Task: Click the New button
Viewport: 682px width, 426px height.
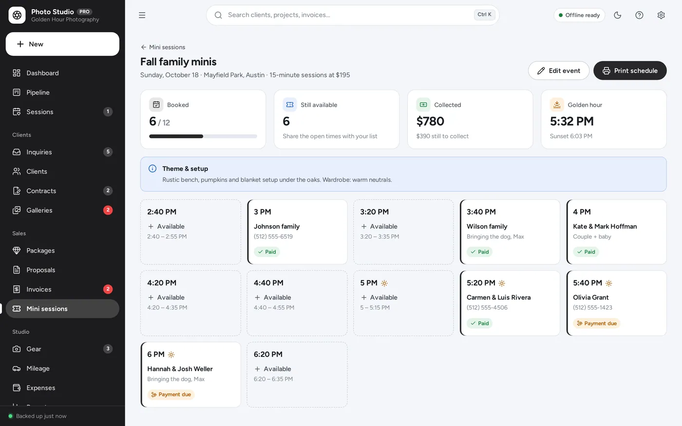Action: 62,44
